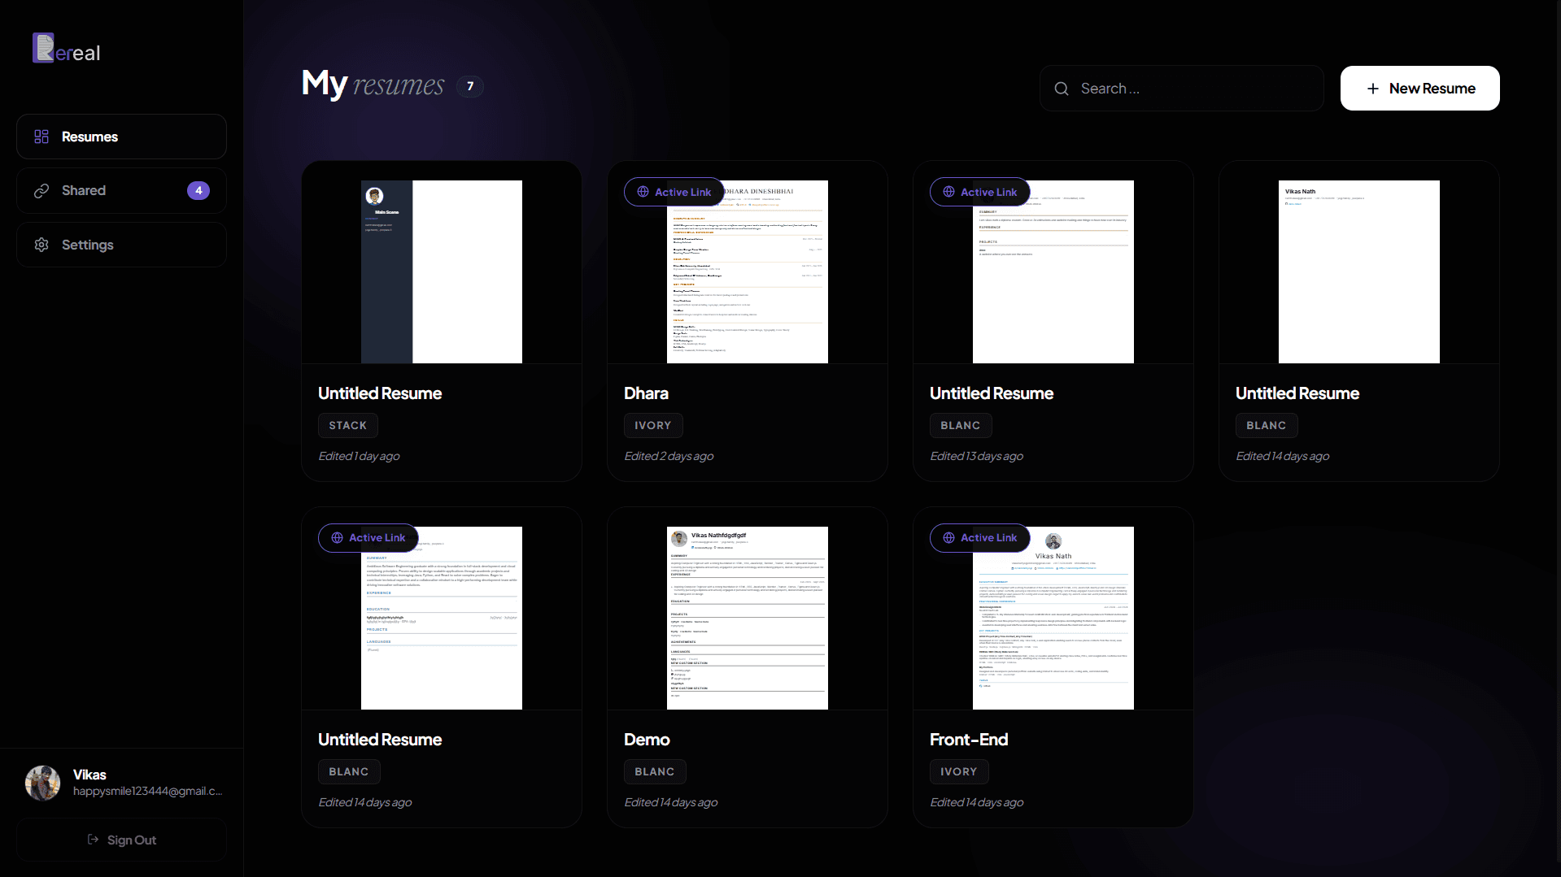Toggle Active Link on the Dhara resume

click(673, 192)
